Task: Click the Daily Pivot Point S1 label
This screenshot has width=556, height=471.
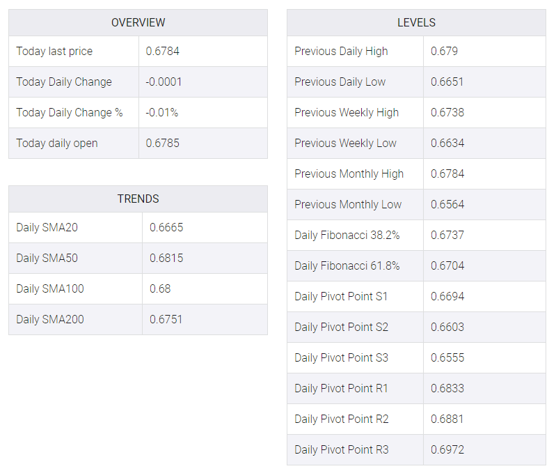Action: tap(341, 296)
